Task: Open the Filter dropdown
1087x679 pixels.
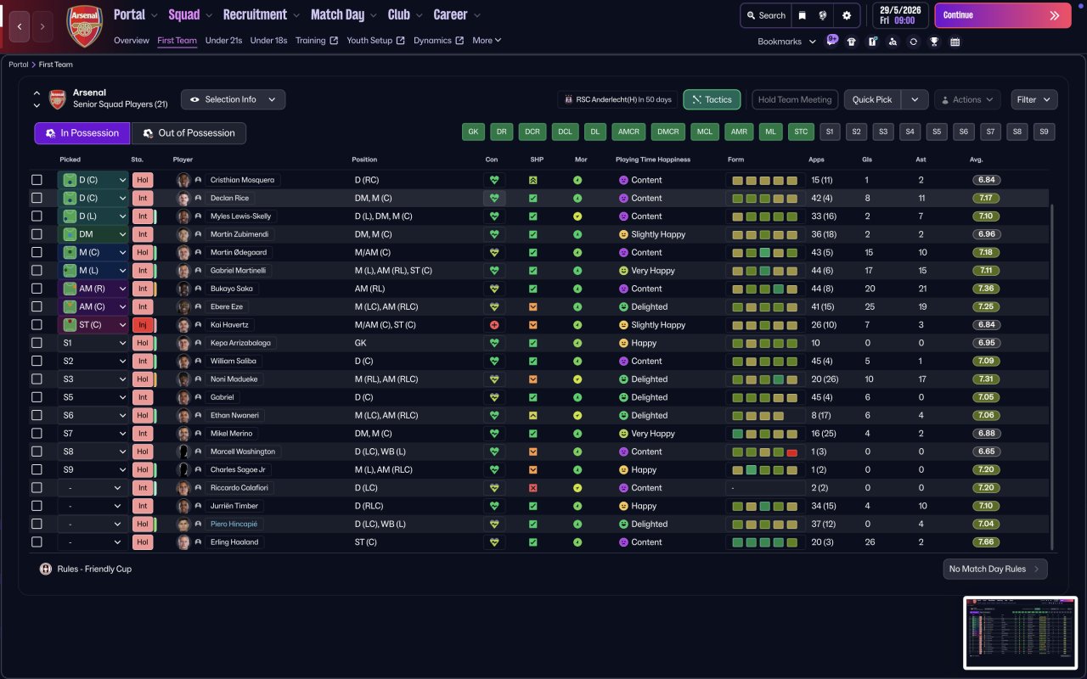Action: (1034, 99)
